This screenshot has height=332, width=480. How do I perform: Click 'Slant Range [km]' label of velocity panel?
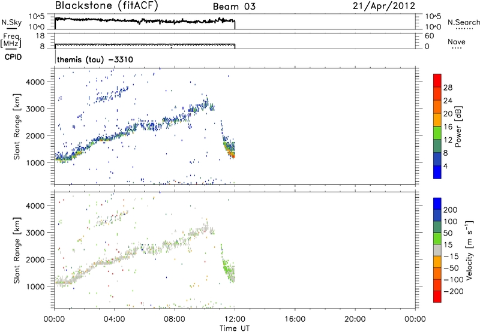(x=17, y=250)
